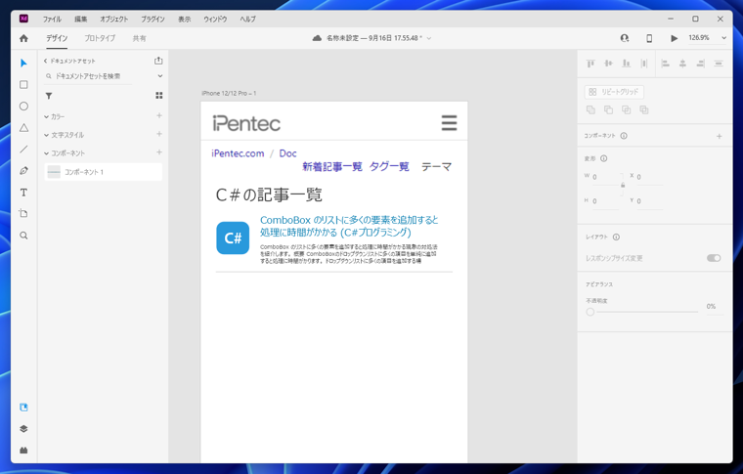This screenshot has height=474, width=743.
Task: Open the Layers panel icon
Action: pyautogui.click(x=23, y=429)
